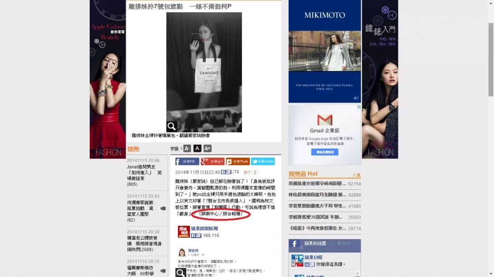Open the 導演老公嫖妓被捕 story
The width and height of the screenshot is (494, 277).
click(x=144, y=244)
